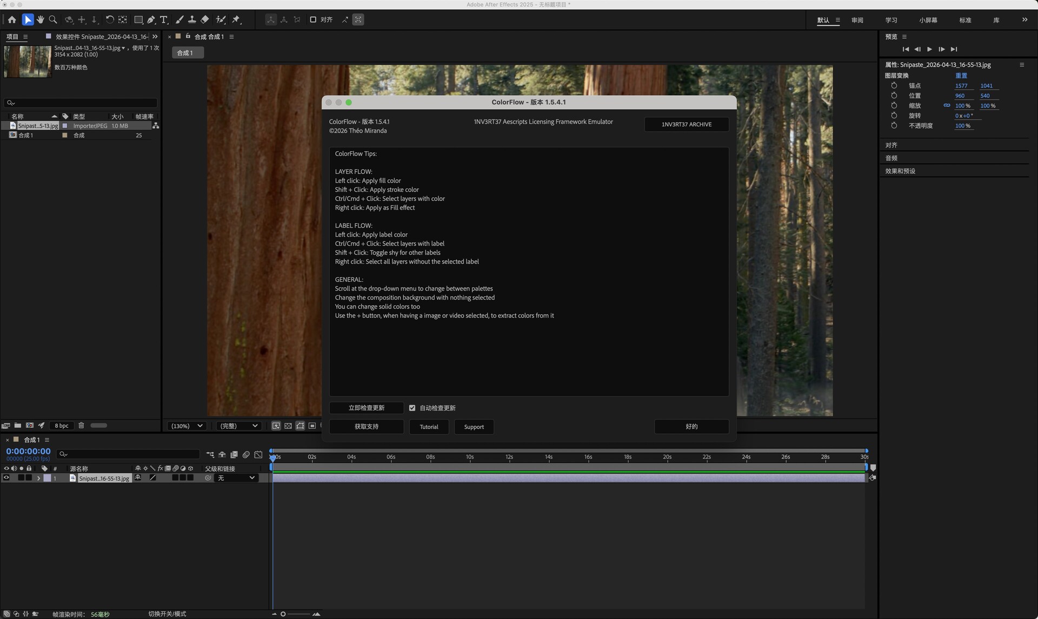1038x619 pixels.
Task: Click the 好的 button in ColorFlow dialog
Action: pos(691,427)
